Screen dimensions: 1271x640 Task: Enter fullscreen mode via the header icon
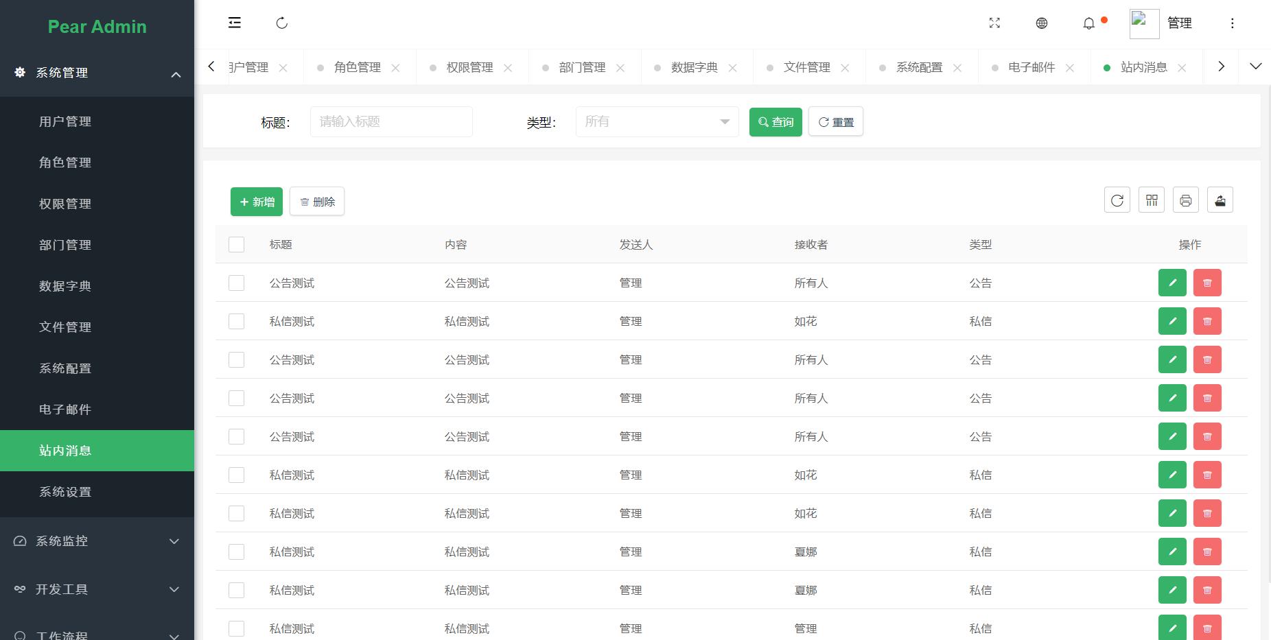(994, 23)
